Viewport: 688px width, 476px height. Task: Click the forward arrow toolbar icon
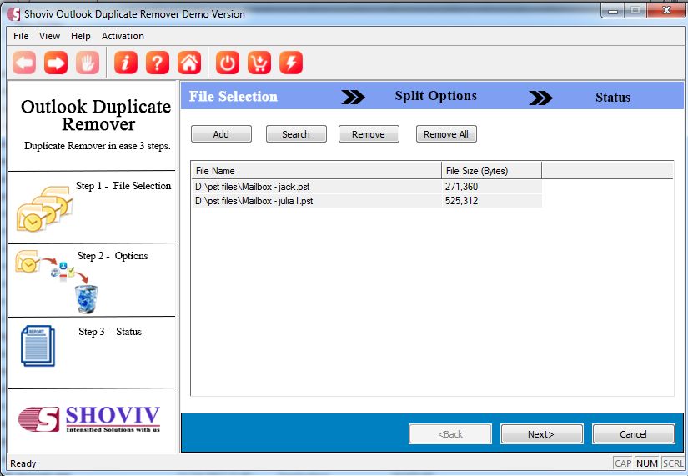[x=56, y=63]
